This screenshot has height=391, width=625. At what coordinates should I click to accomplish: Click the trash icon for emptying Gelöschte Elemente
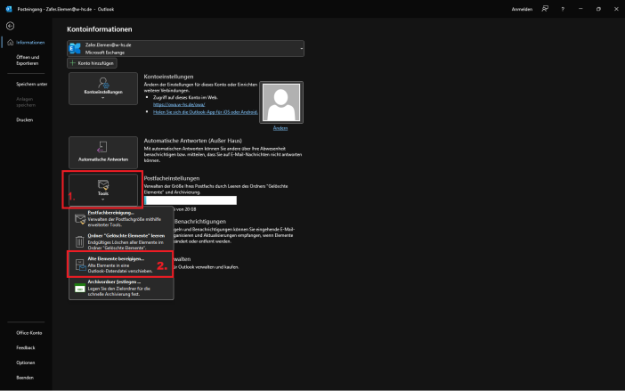(x=79, y=240)
